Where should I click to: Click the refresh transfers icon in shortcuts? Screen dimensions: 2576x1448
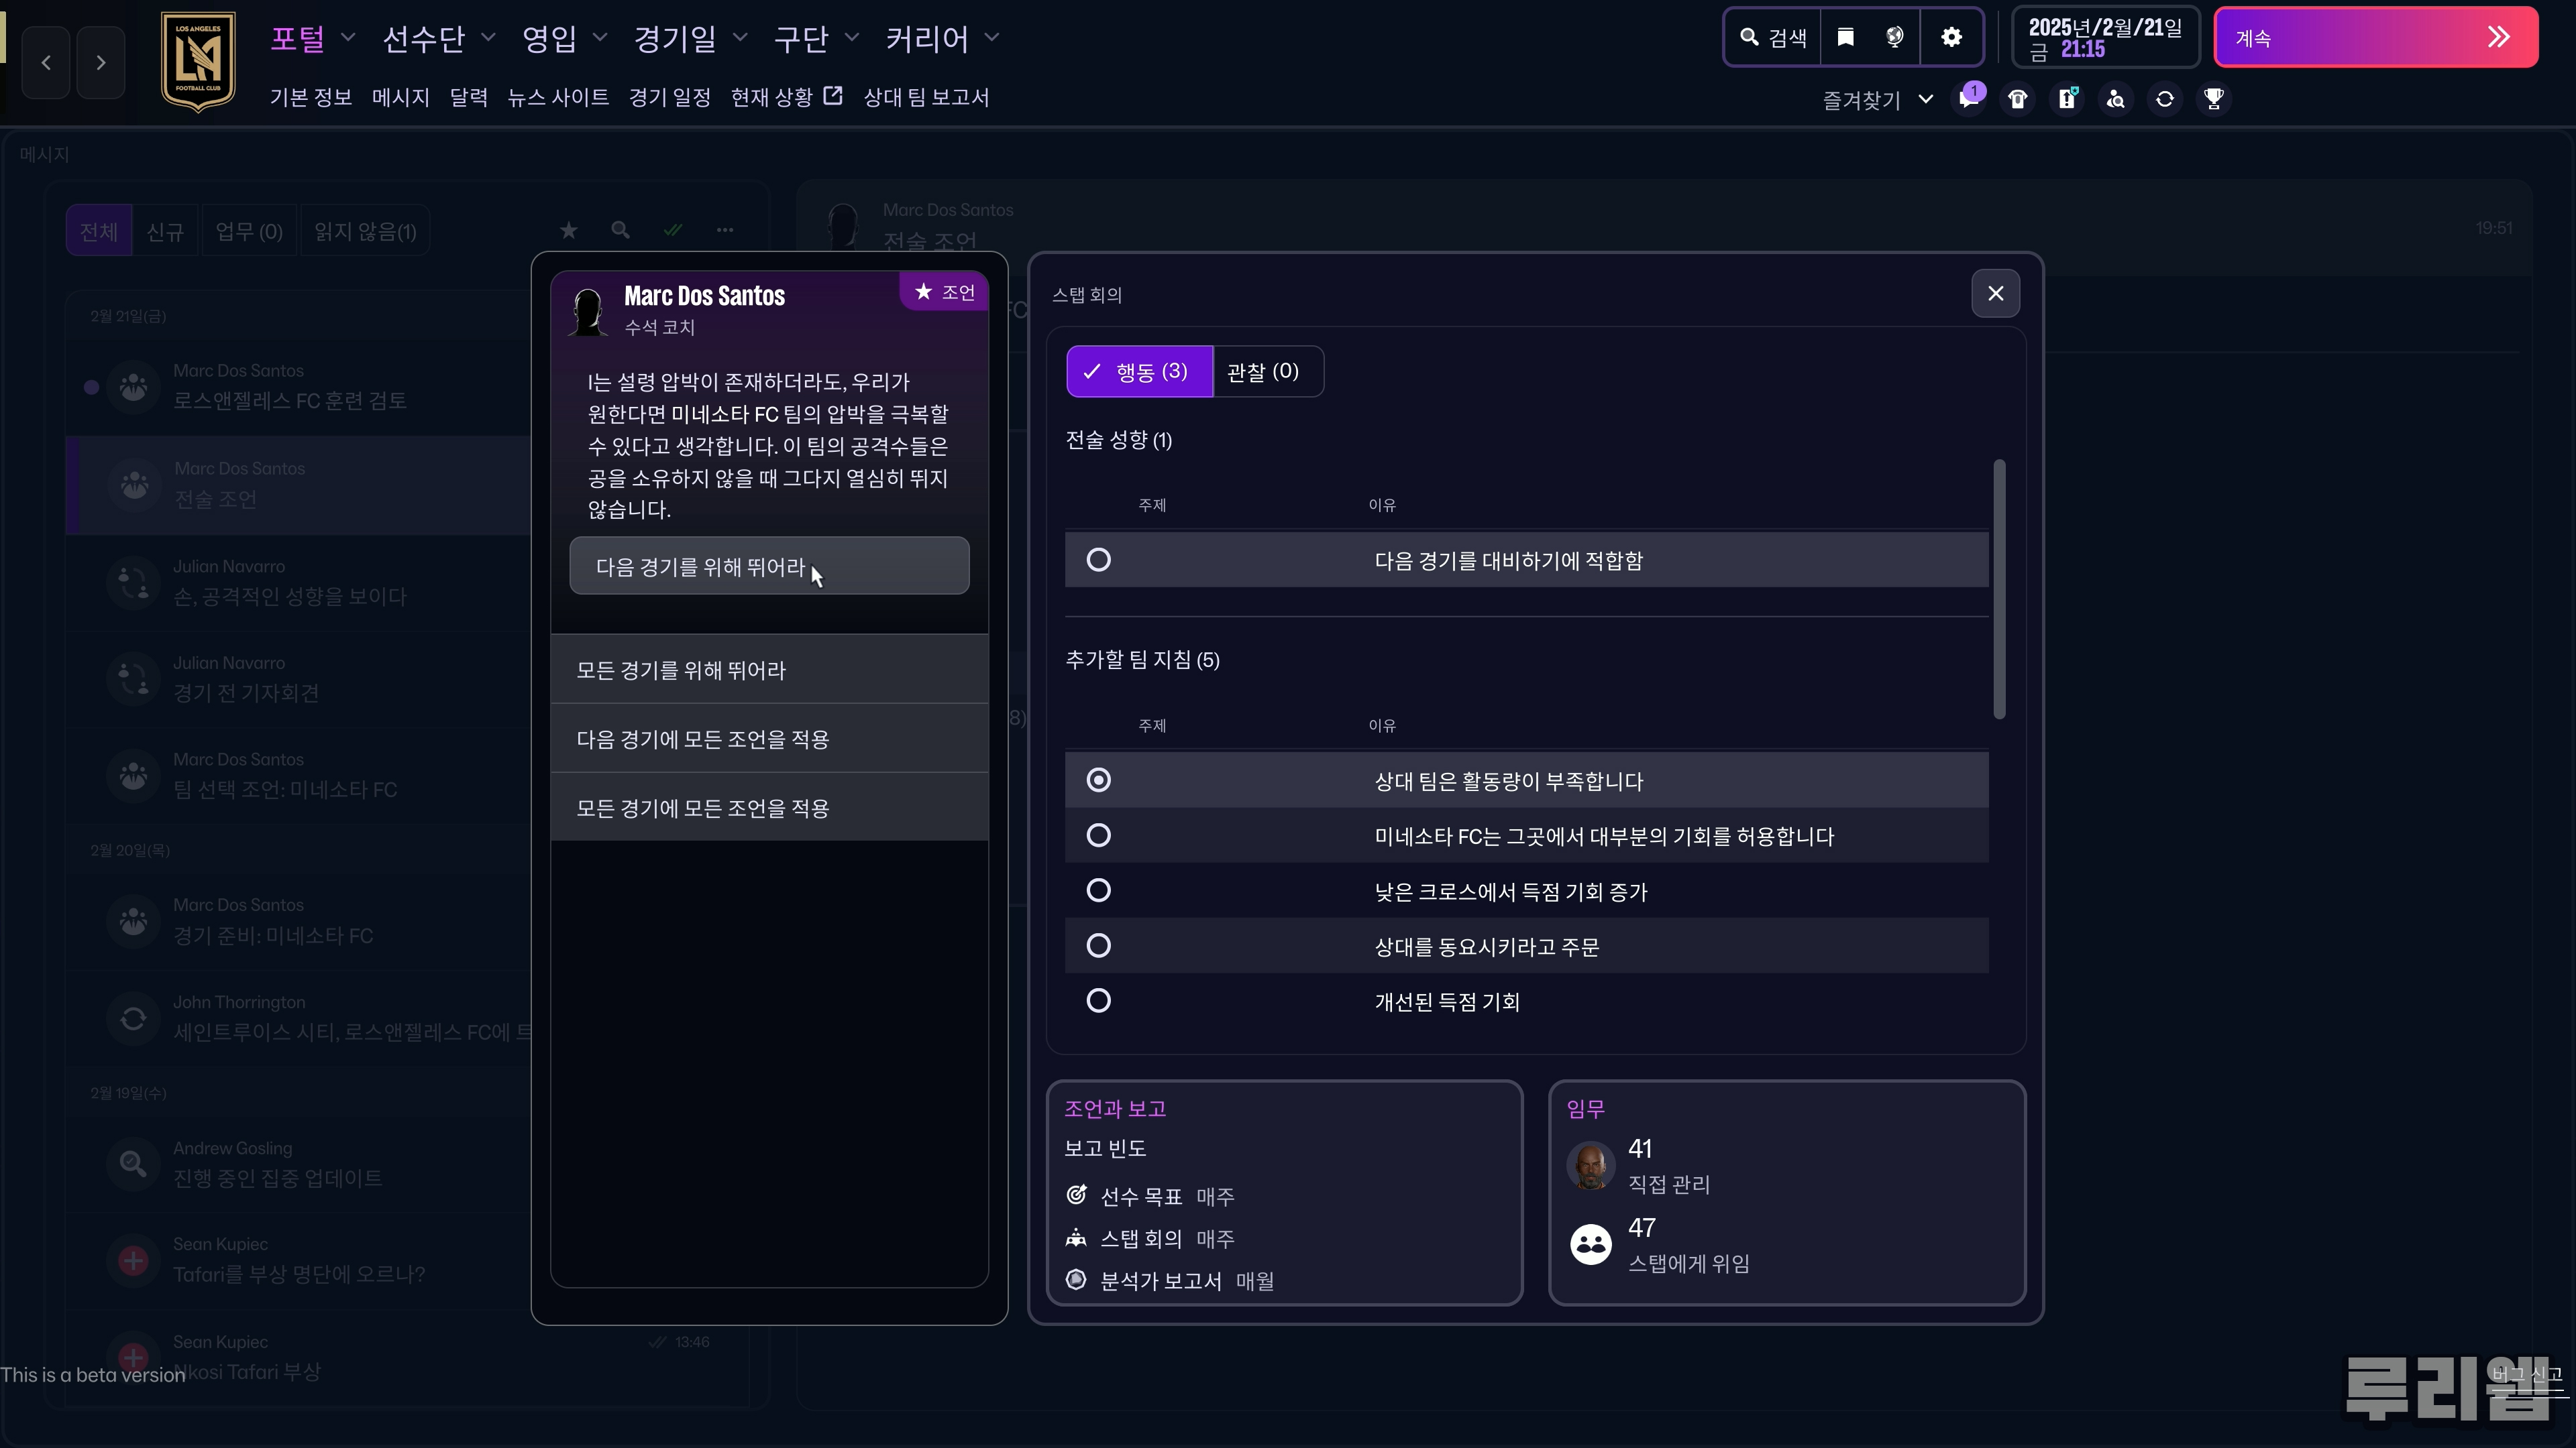pos(2165,98)
